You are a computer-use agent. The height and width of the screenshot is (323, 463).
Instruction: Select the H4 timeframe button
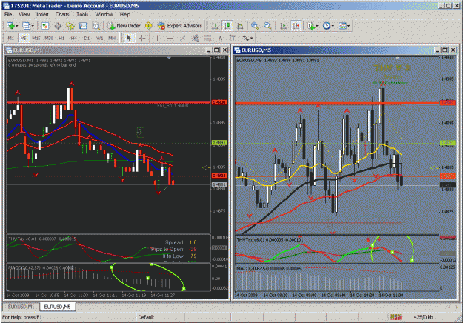[74, 38]
